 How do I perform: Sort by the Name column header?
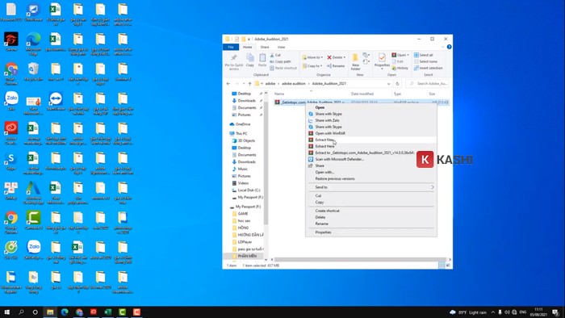click(x=279, y=94)
